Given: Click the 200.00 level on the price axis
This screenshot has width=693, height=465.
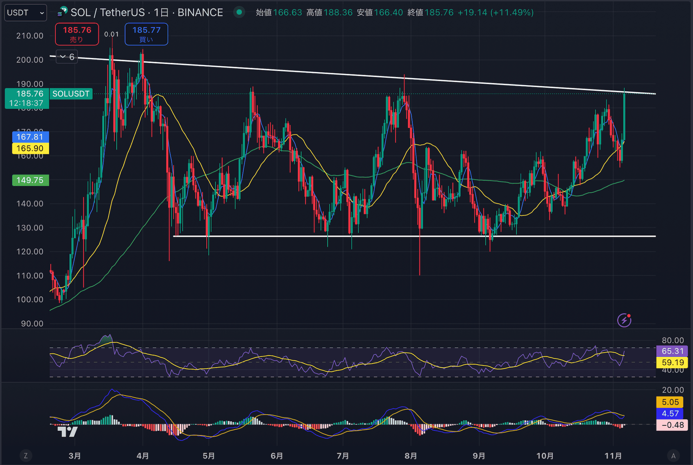Looking at the screenshot, I should pos(30,60).
